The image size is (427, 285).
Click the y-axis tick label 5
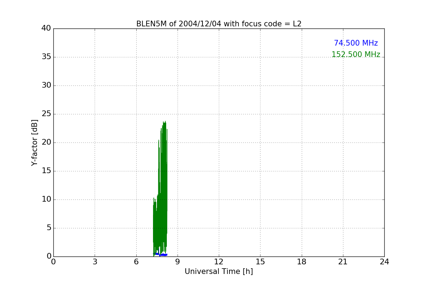[x=49, y=228]
